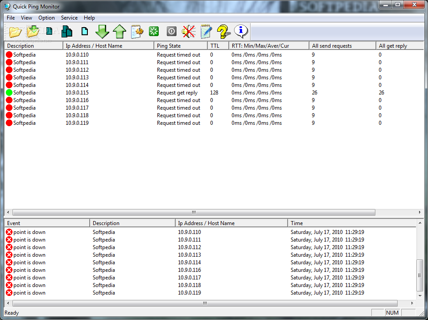
Task: Click the yellow question mark help icon
Action: [223, 32]
